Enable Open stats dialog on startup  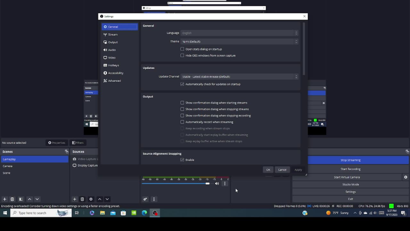(x=182, y=49)
